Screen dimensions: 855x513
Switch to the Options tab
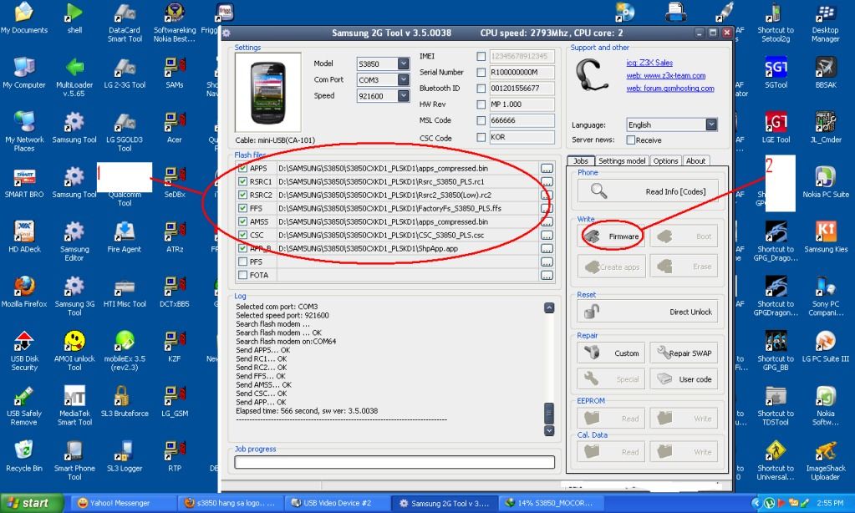665,160
